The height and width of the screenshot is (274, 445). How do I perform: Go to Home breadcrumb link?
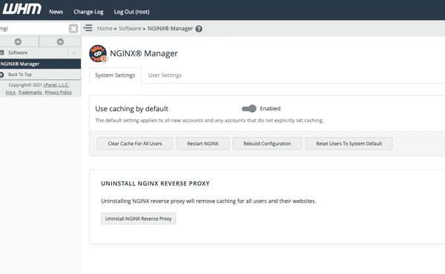(105, 28)
